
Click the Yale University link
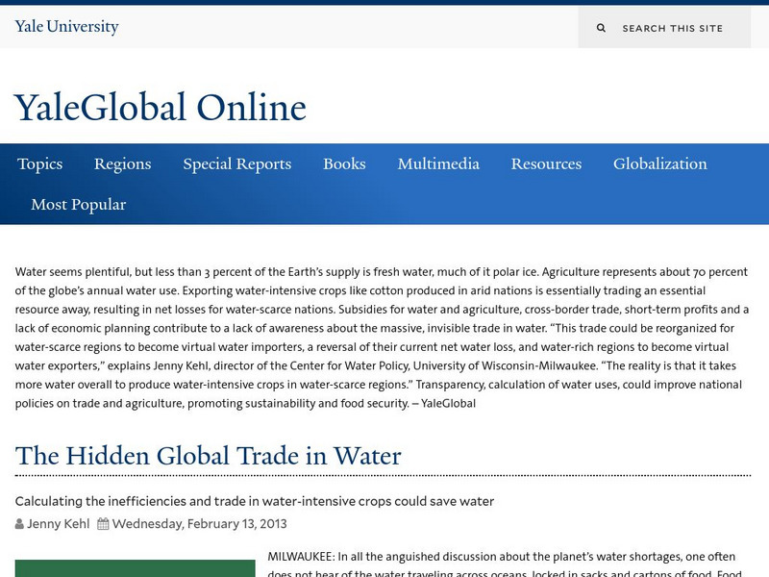pyautogui.click(x=67, y=27)
